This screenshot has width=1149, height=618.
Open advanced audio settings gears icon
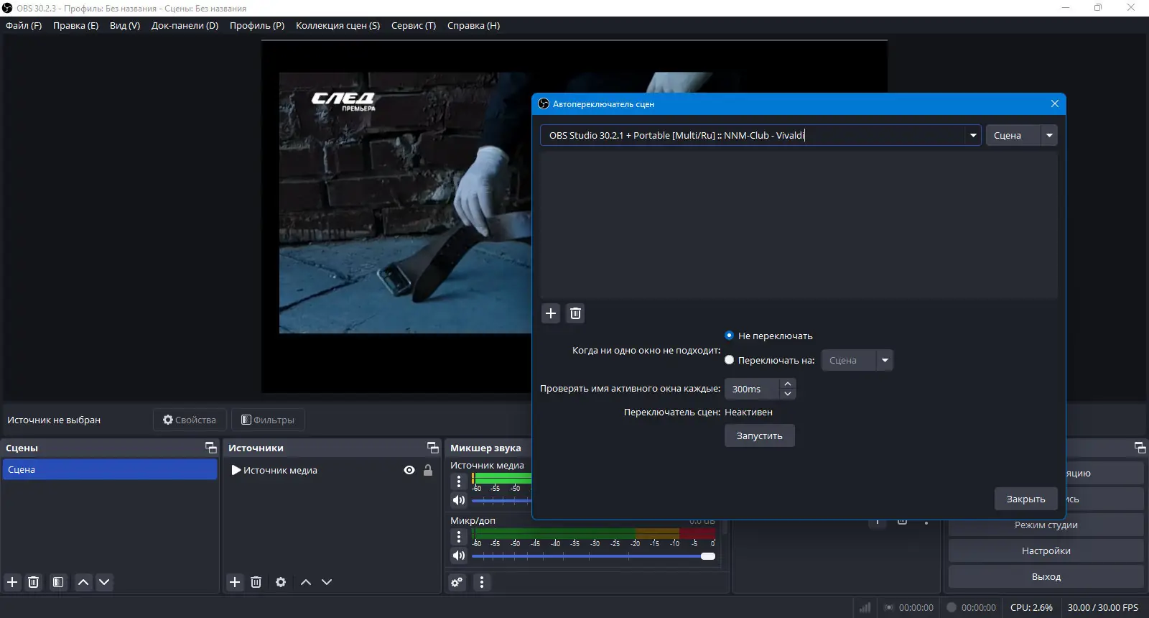coord(457,582)
